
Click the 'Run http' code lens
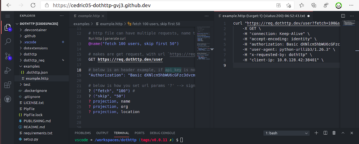pyautogui.click(x=95, y=38)
